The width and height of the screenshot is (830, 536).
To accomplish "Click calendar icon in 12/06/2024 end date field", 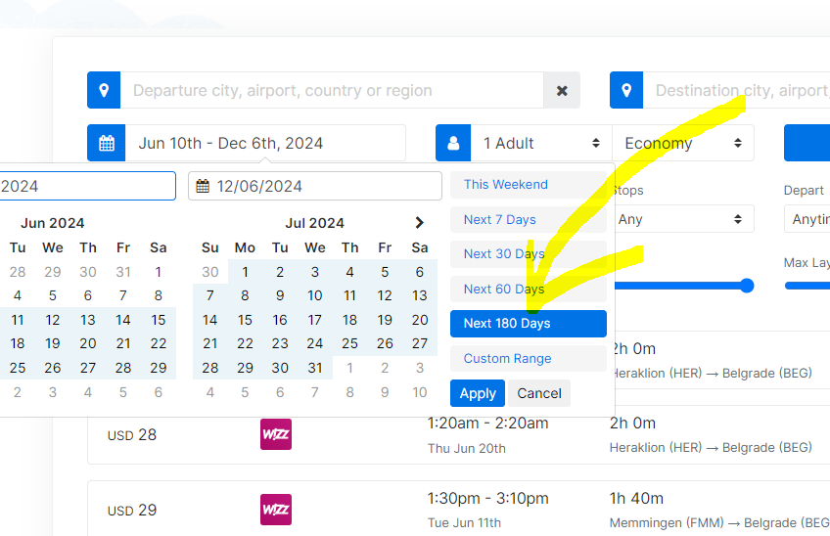I will click(x=203, y=186).
